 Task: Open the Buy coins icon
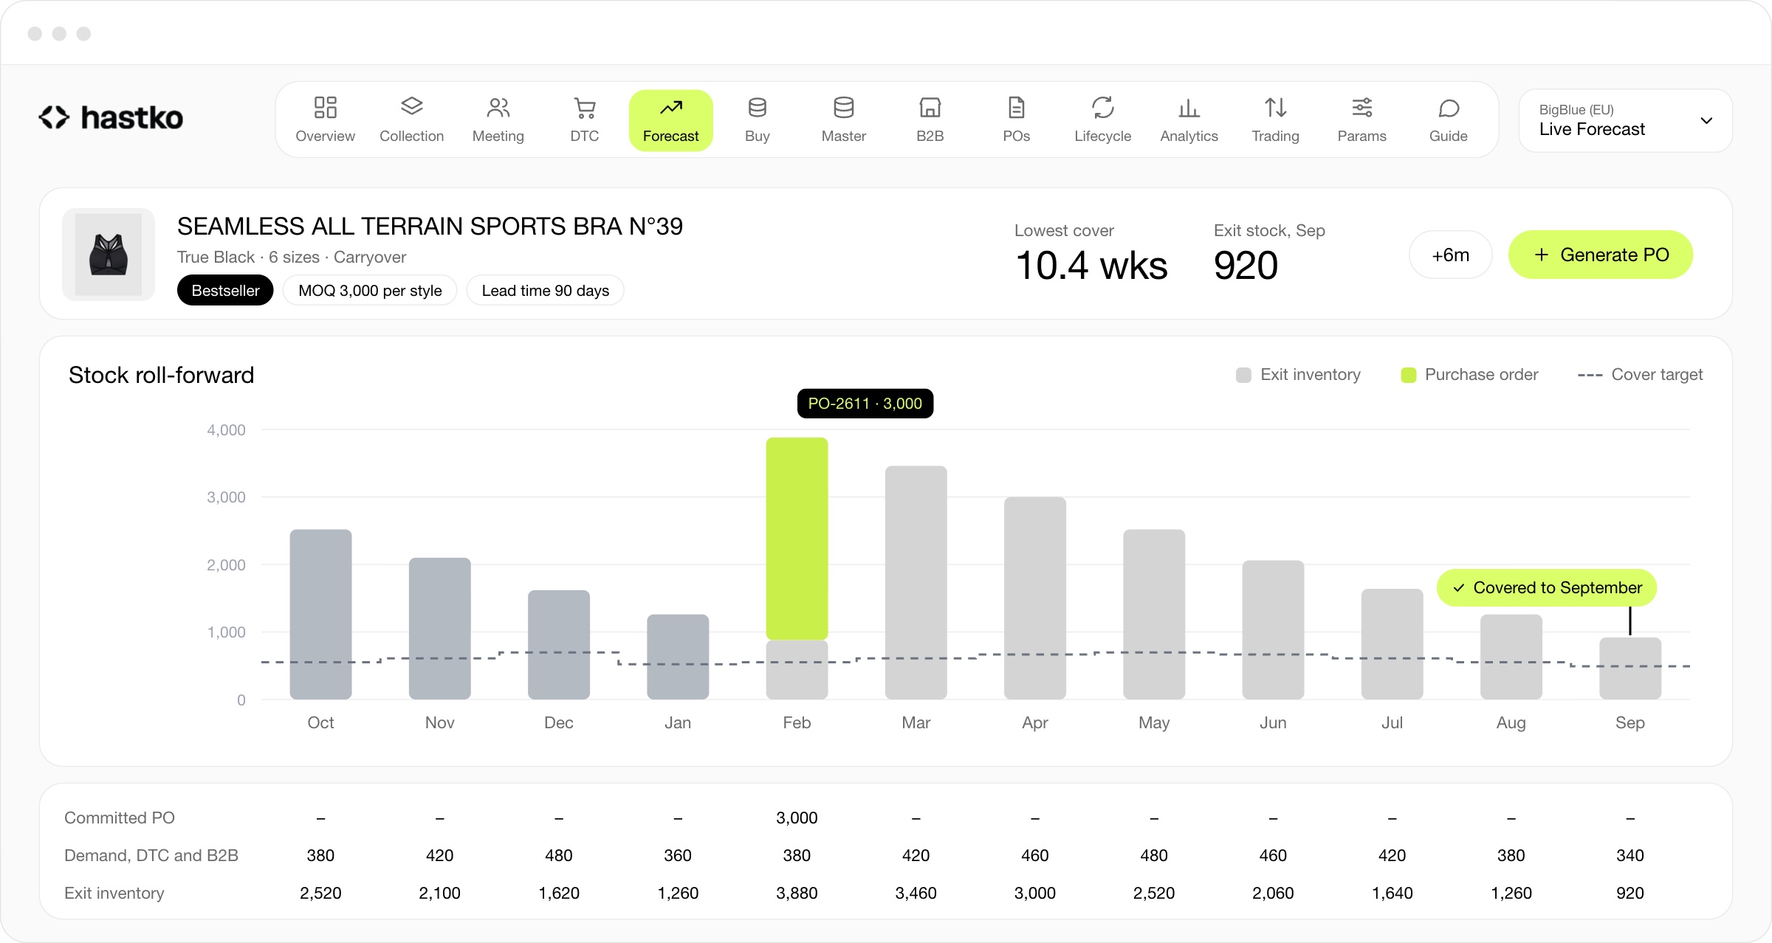(x=757, y=108)
